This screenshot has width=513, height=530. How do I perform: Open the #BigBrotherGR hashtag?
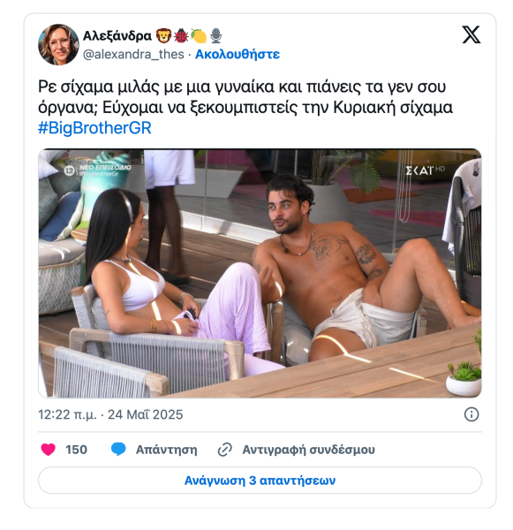click(x=94, y=128)
